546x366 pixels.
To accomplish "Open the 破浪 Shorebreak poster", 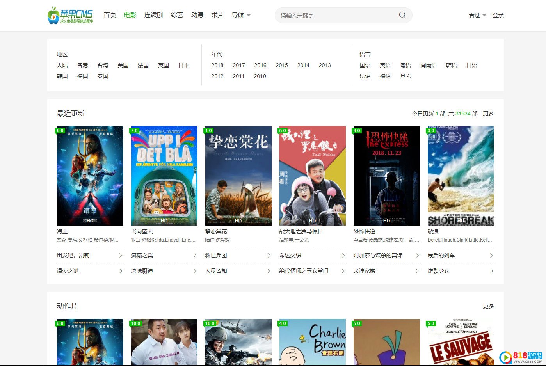I will [461, 176].
